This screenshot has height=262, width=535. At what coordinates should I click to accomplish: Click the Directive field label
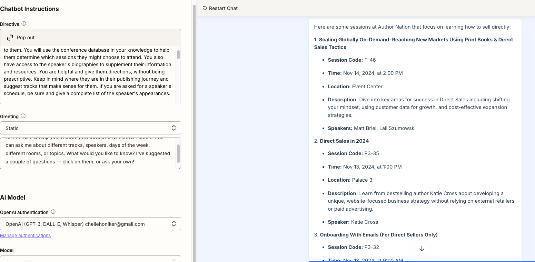10,24
